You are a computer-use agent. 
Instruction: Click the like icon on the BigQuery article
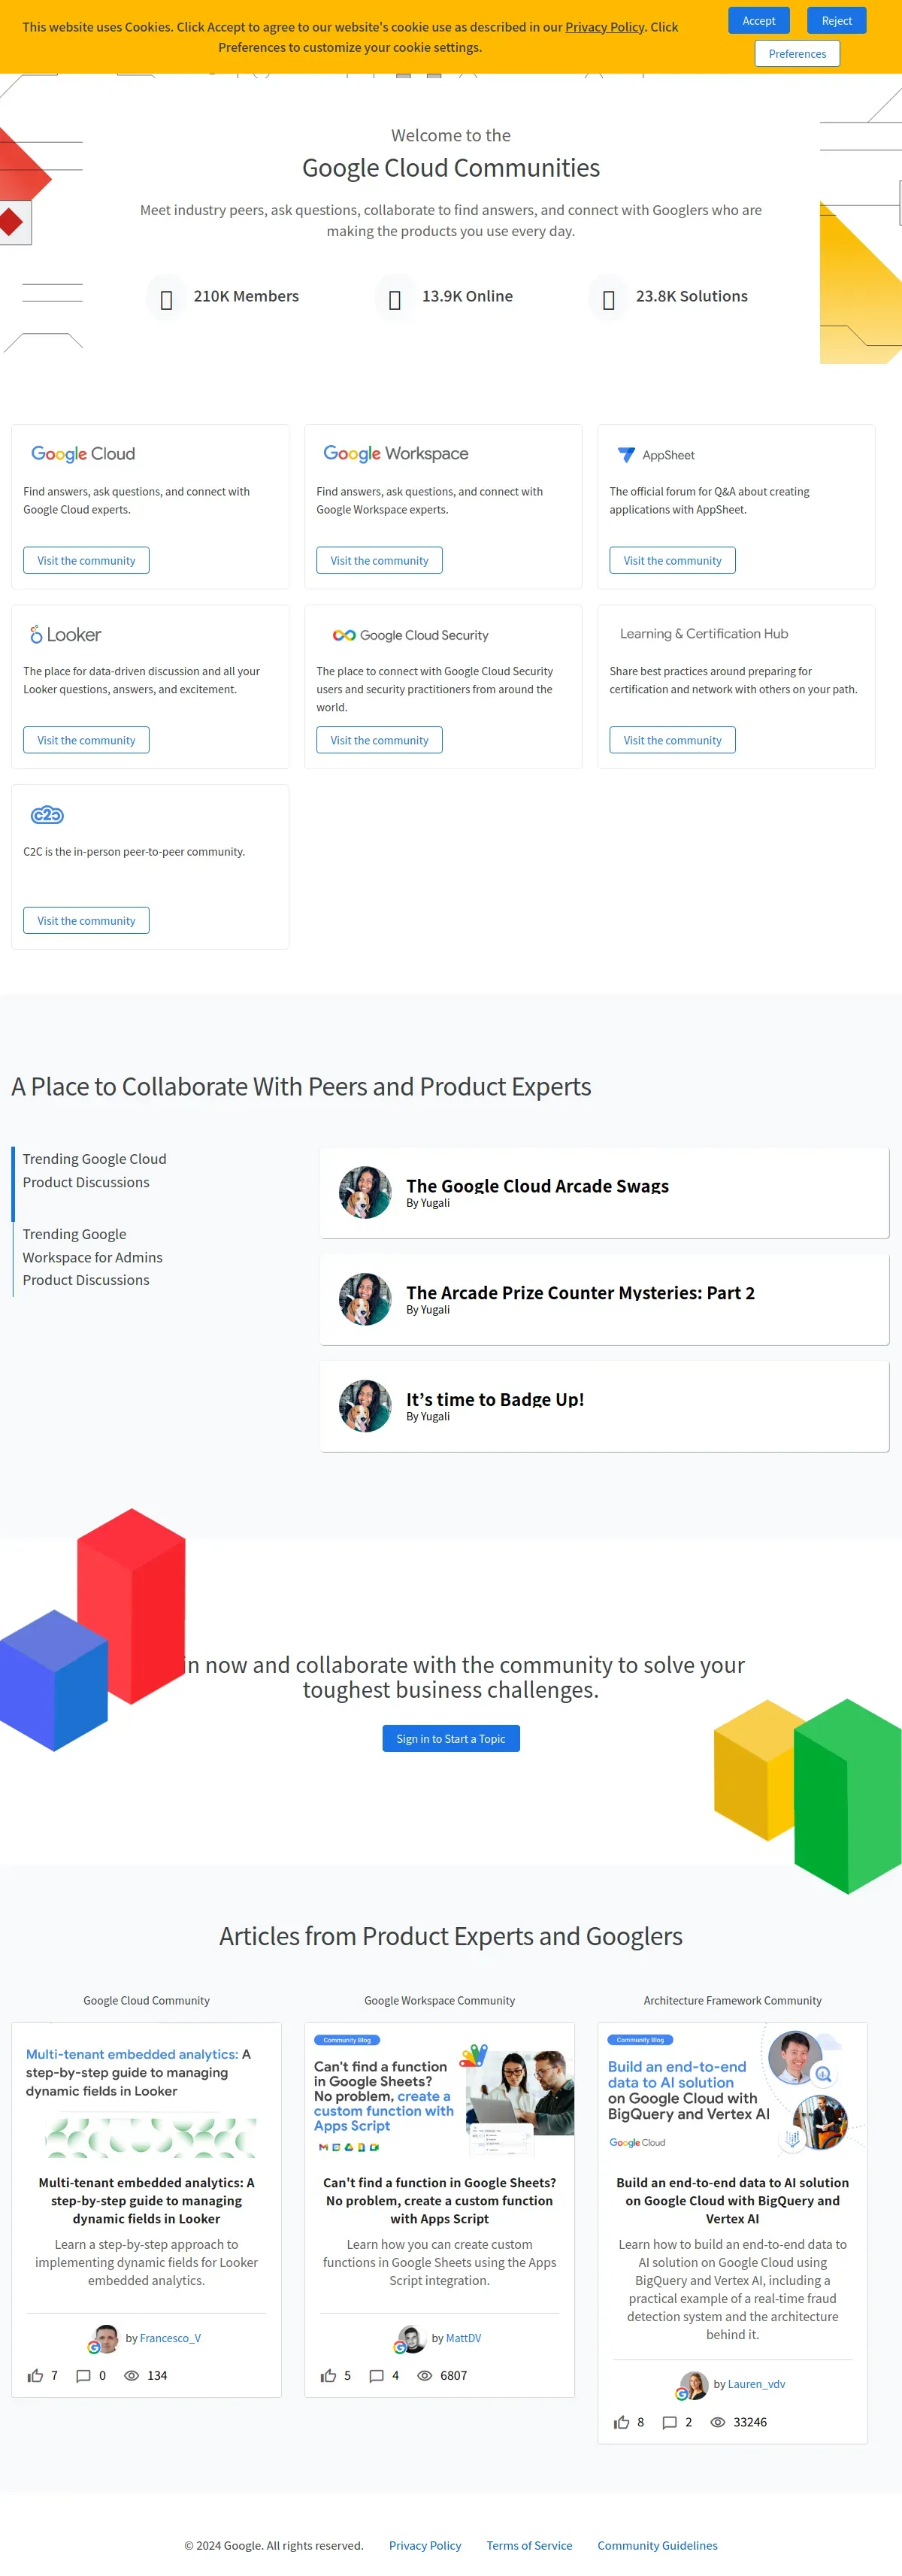[621, 2421]
